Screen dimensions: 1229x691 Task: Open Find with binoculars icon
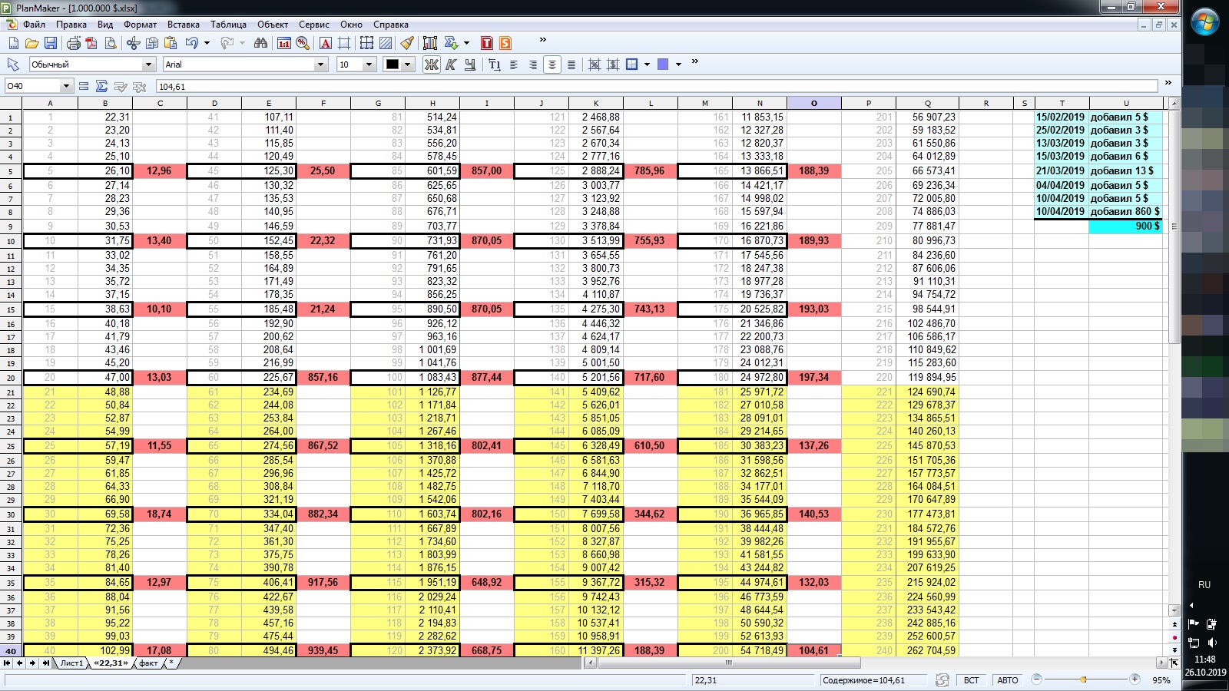coord(261,44)
